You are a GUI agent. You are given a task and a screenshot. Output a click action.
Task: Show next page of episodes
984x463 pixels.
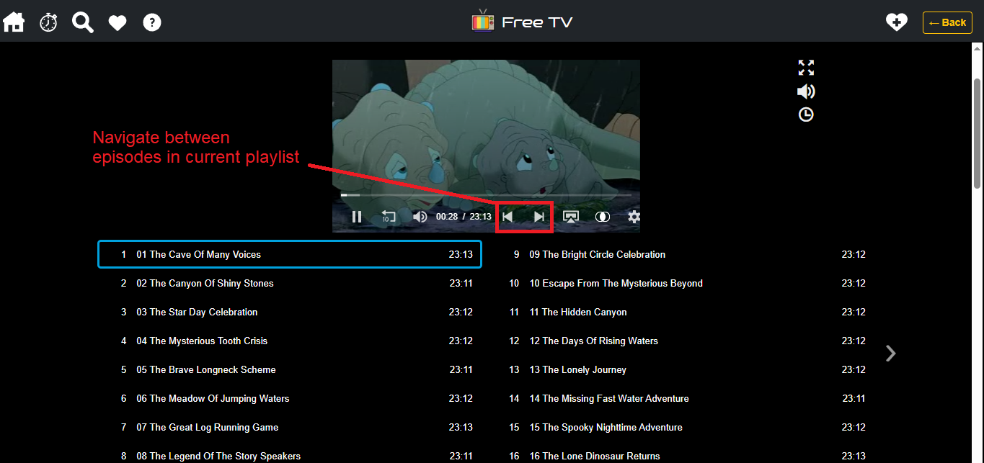891,353
